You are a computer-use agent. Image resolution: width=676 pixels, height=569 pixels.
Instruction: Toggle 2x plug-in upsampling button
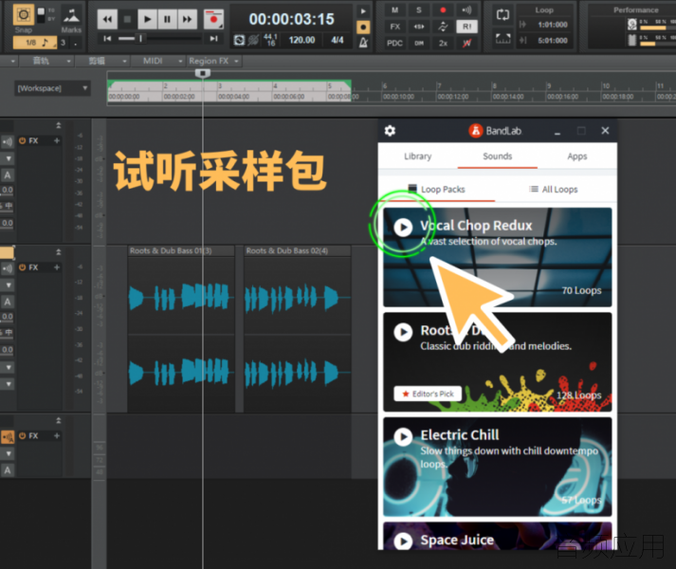[443, 43]
